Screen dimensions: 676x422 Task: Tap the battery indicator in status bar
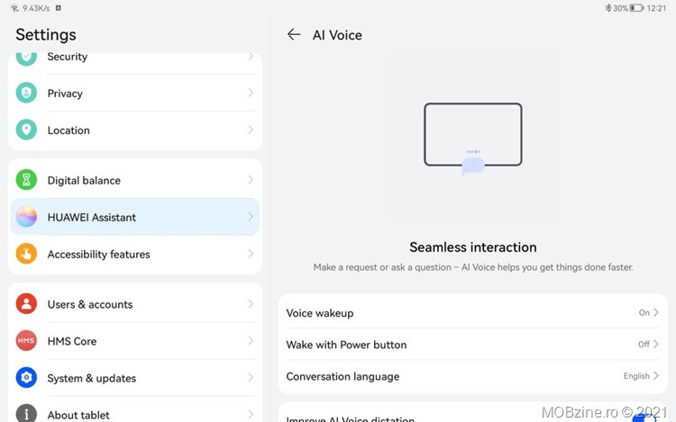click(636, 8)
